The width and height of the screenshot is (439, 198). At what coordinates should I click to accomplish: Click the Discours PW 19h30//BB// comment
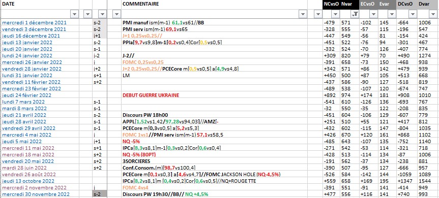click(214, 194)
